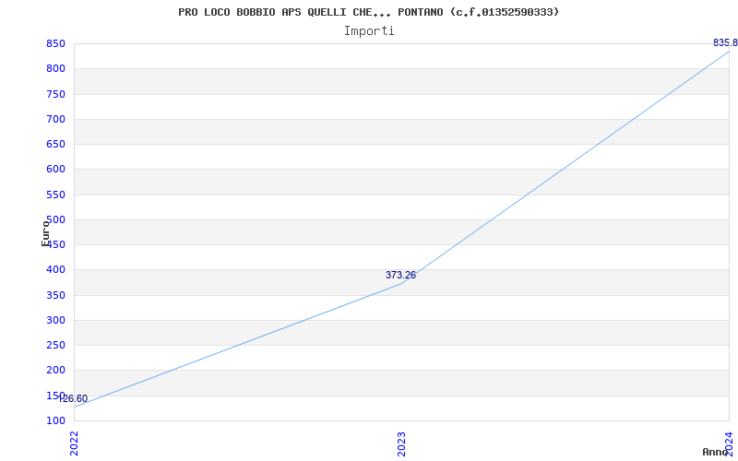Click the 800 y-axis tick label
This screenshot has width=738, height=461.
pos(55,69)
